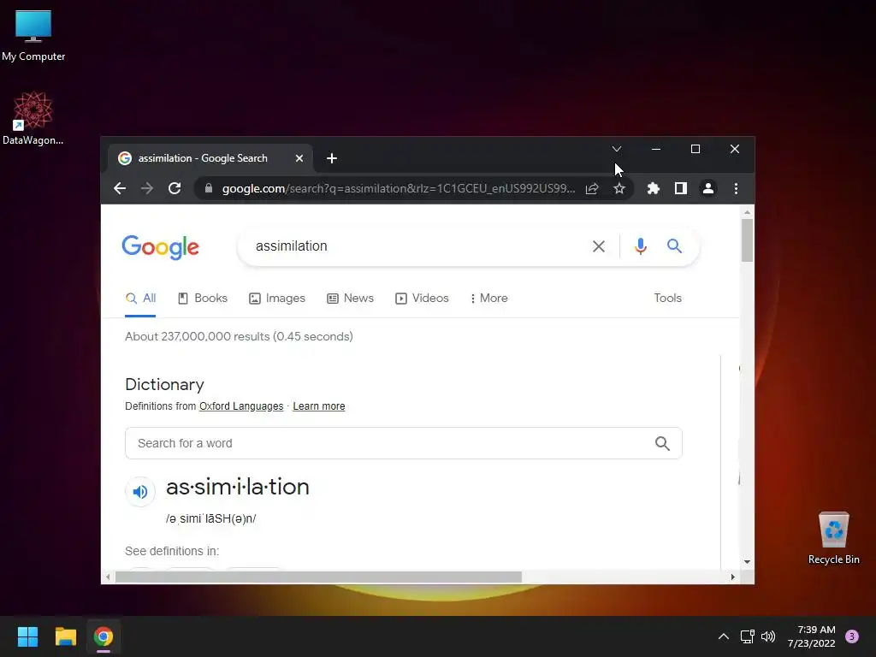
Task: Click the Dictionary heading
Action: click(x=164, y=384)
